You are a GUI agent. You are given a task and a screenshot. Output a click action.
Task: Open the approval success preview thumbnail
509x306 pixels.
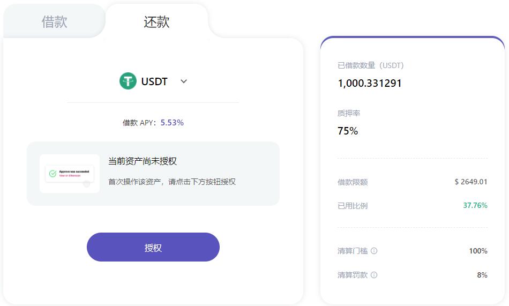click(x=70, y=174)
